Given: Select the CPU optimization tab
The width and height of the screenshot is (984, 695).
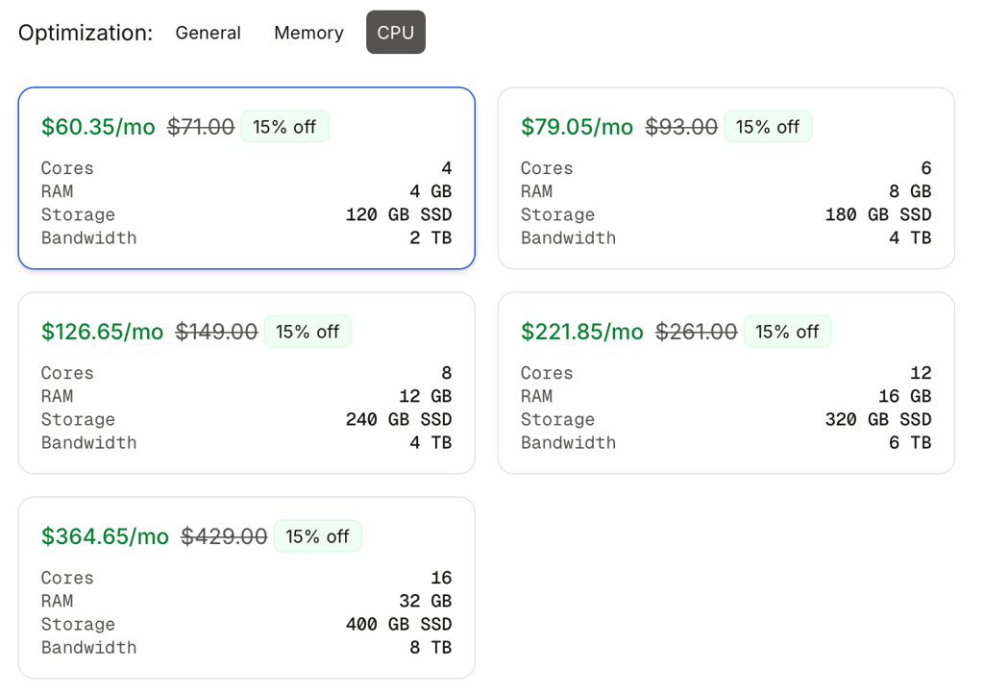Looking at the screenshot, I should click(x=395, y=33).
